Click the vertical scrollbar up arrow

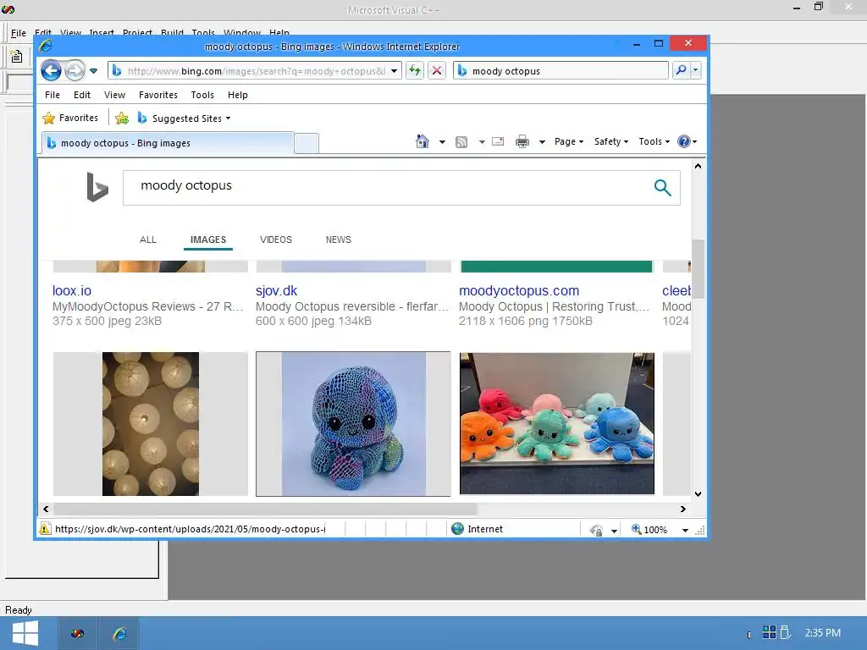698,166
